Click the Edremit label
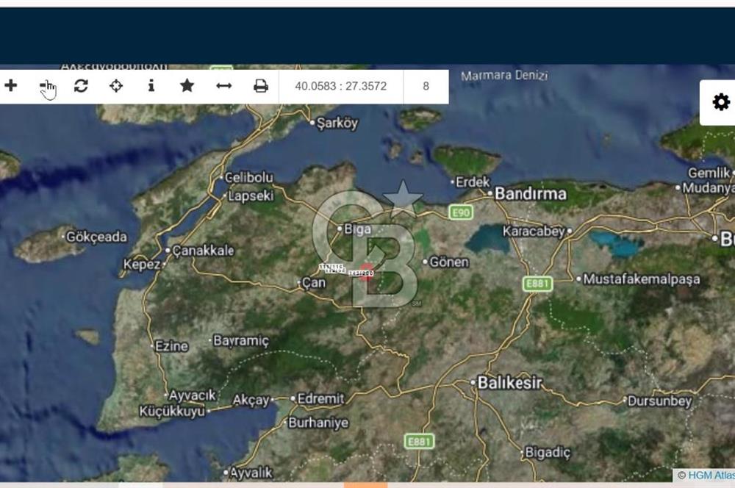 (x=320, y=398)
